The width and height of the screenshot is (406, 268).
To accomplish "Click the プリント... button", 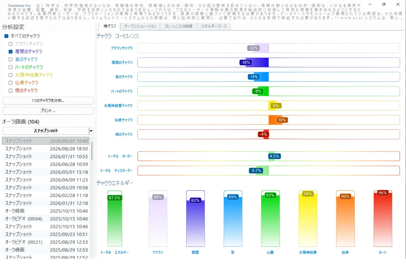I will [x=48, y=111].
